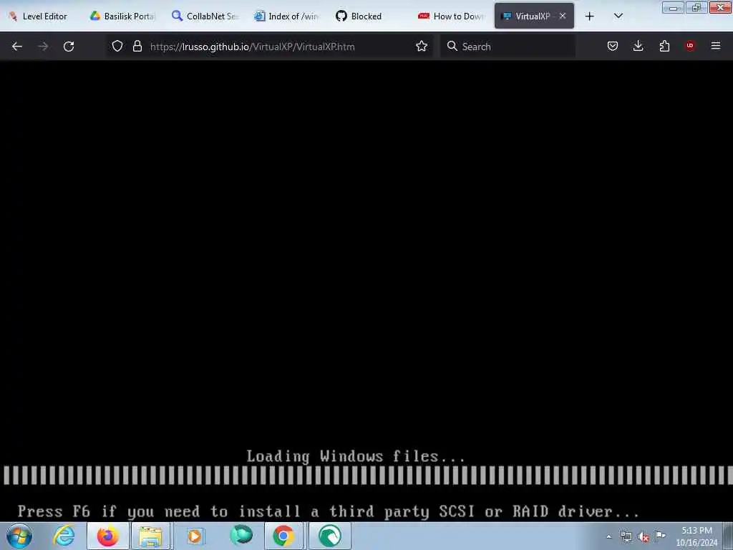
Task: Switch to the Basilisk Portable tab
Action: tap(123, 16)
